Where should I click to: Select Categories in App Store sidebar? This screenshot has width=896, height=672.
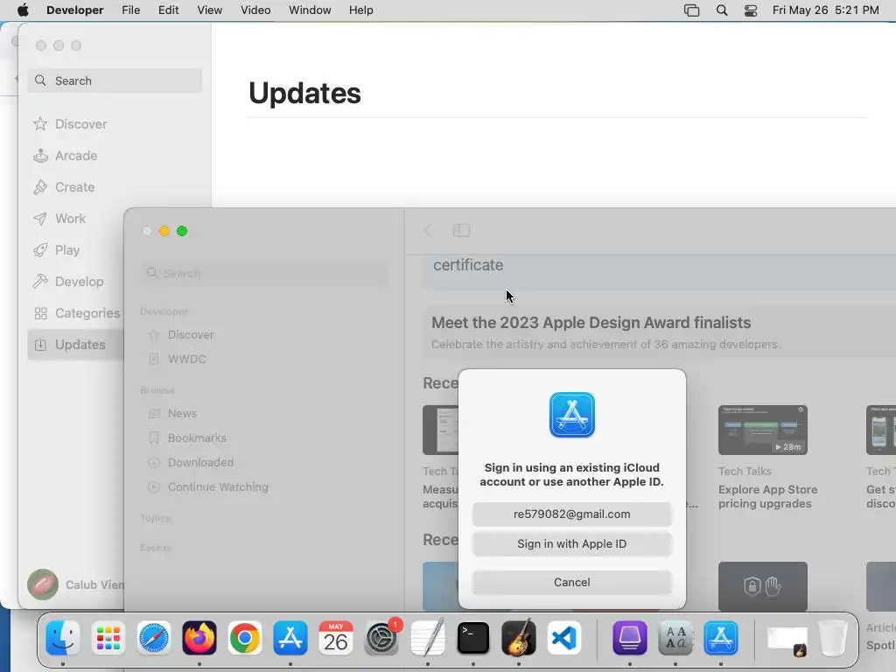click(74, 313)
